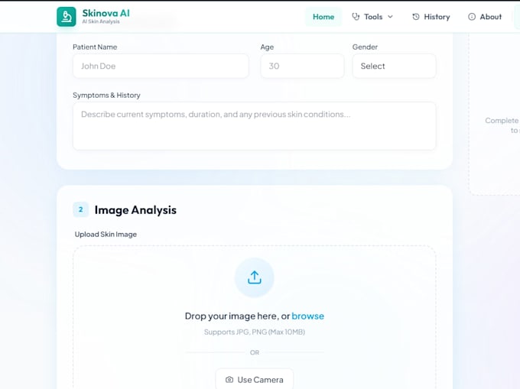Click into the Symptoms & History textarea
The width and height of the screenshot is (520, 389).
coord(255,126)
